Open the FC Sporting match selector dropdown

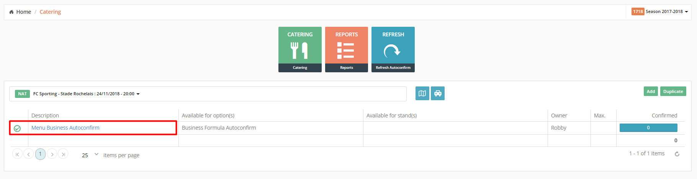click(208, 94)
